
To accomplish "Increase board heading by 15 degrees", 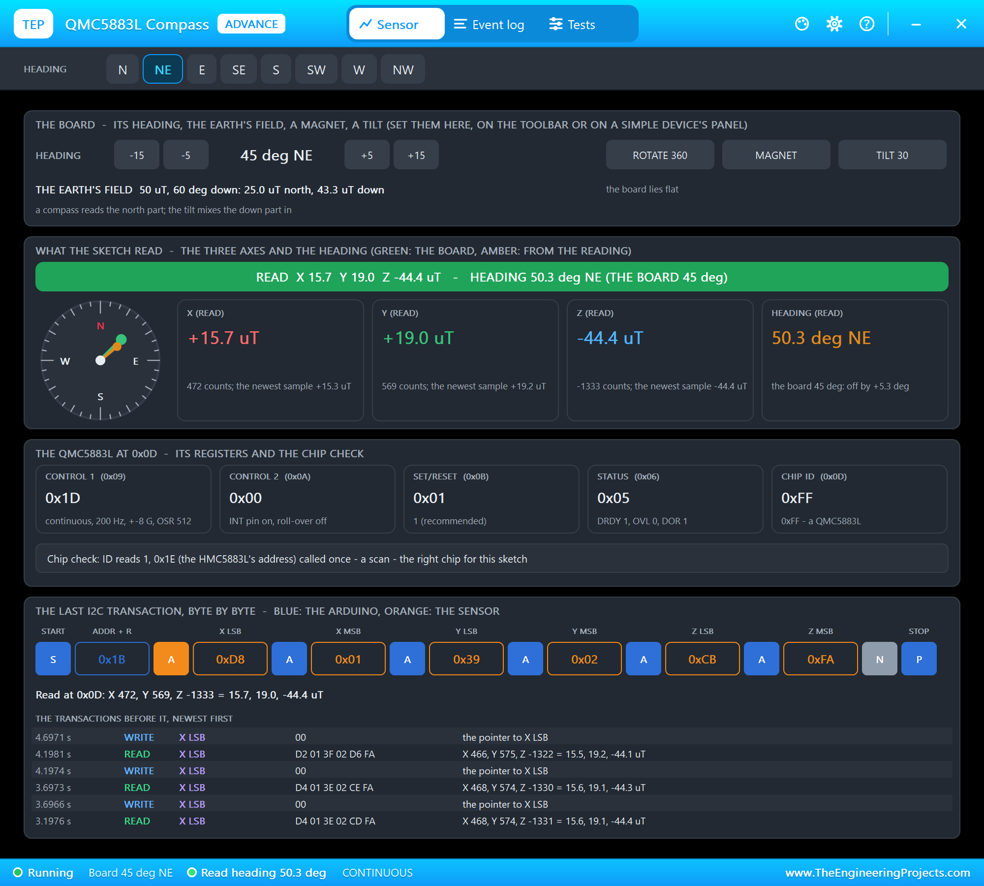I will click(416, 155).
